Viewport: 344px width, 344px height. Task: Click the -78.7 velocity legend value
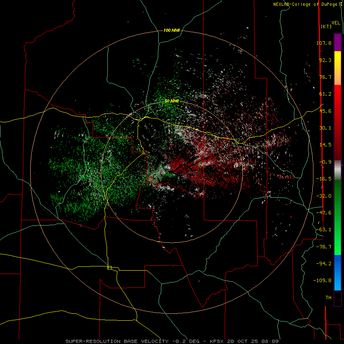324,247
